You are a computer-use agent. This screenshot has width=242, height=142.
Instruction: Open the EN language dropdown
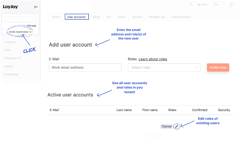point(218,5)
